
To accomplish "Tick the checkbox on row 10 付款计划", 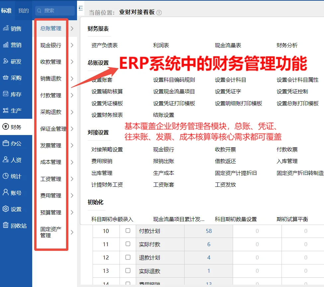I will tap(128, 231).
